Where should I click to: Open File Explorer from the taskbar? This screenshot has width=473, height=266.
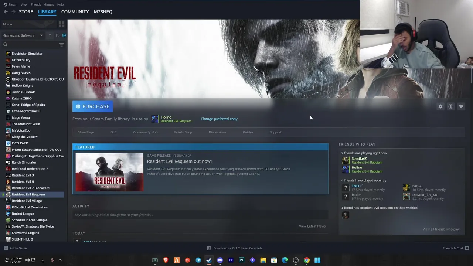coord(263,260)
